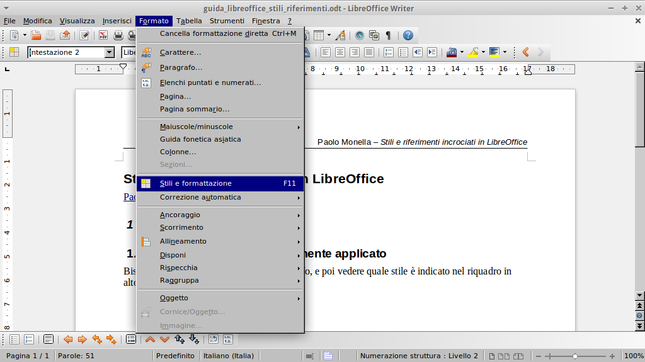Choose Paragrafo... from Formato menu
Image resolution: width=645 pixels, height=362 pixels.
(220, 67)
